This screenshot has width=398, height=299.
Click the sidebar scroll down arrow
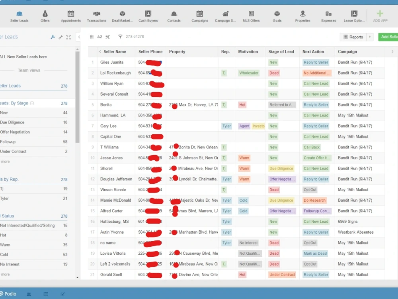click(x=78, y=277)
